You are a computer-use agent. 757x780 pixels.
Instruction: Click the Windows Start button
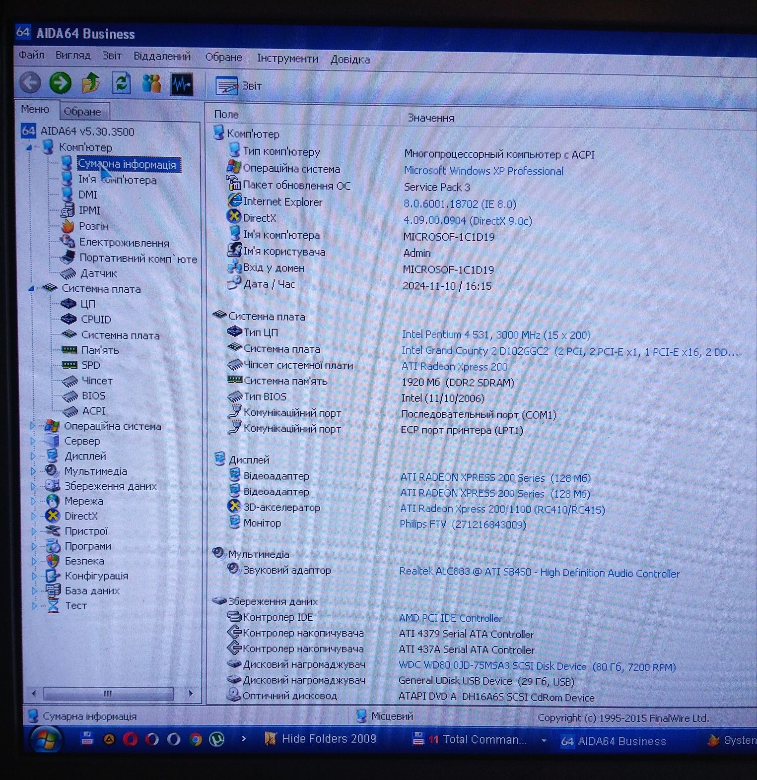(x=46, y=739)
